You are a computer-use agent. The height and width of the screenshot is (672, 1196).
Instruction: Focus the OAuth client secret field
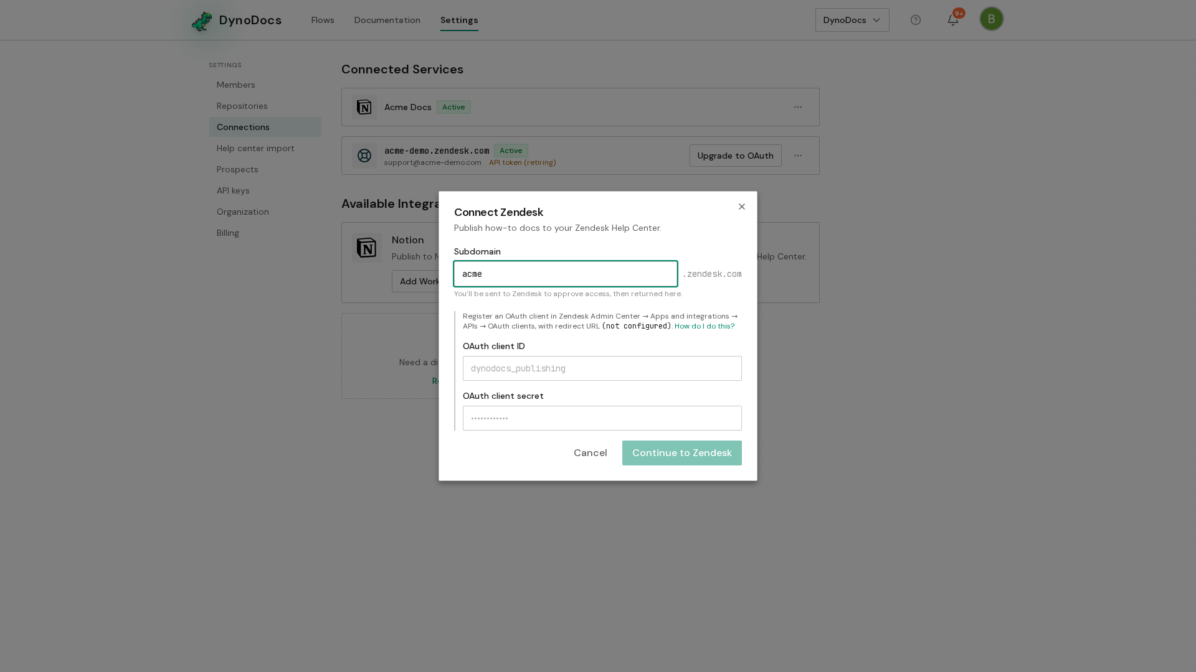point(602,418)
